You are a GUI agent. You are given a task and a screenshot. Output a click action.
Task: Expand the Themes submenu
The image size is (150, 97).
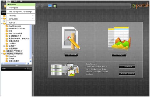click(x=21, y=16)
